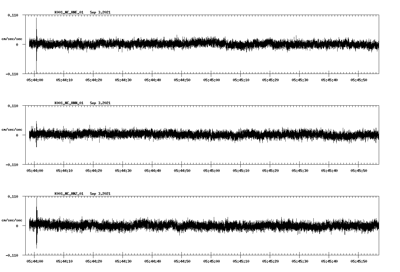Select the -0.110 lower limit on HNZ axis
Screen dimensions: 400x272
[x=12, y=255]
